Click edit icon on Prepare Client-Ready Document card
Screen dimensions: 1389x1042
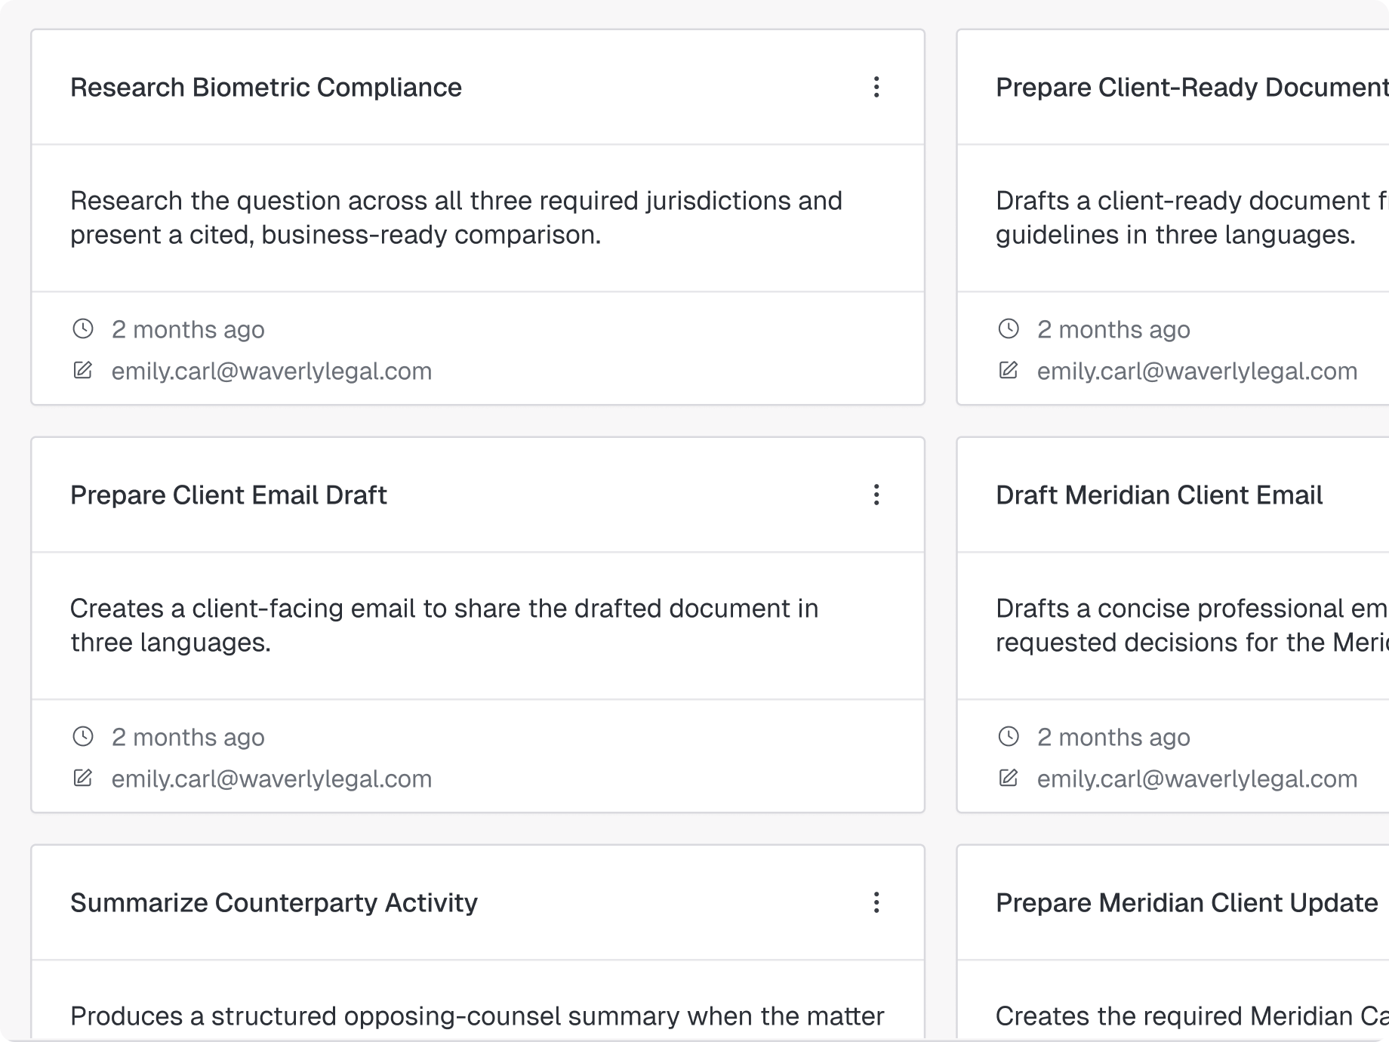pos(1009,370)
